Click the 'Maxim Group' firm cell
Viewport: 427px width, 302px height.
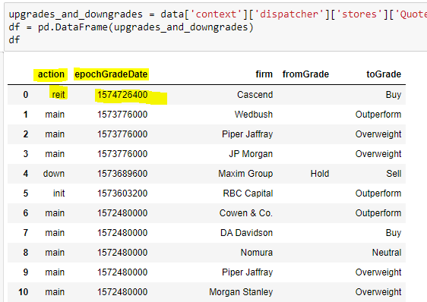click(245, 174)
